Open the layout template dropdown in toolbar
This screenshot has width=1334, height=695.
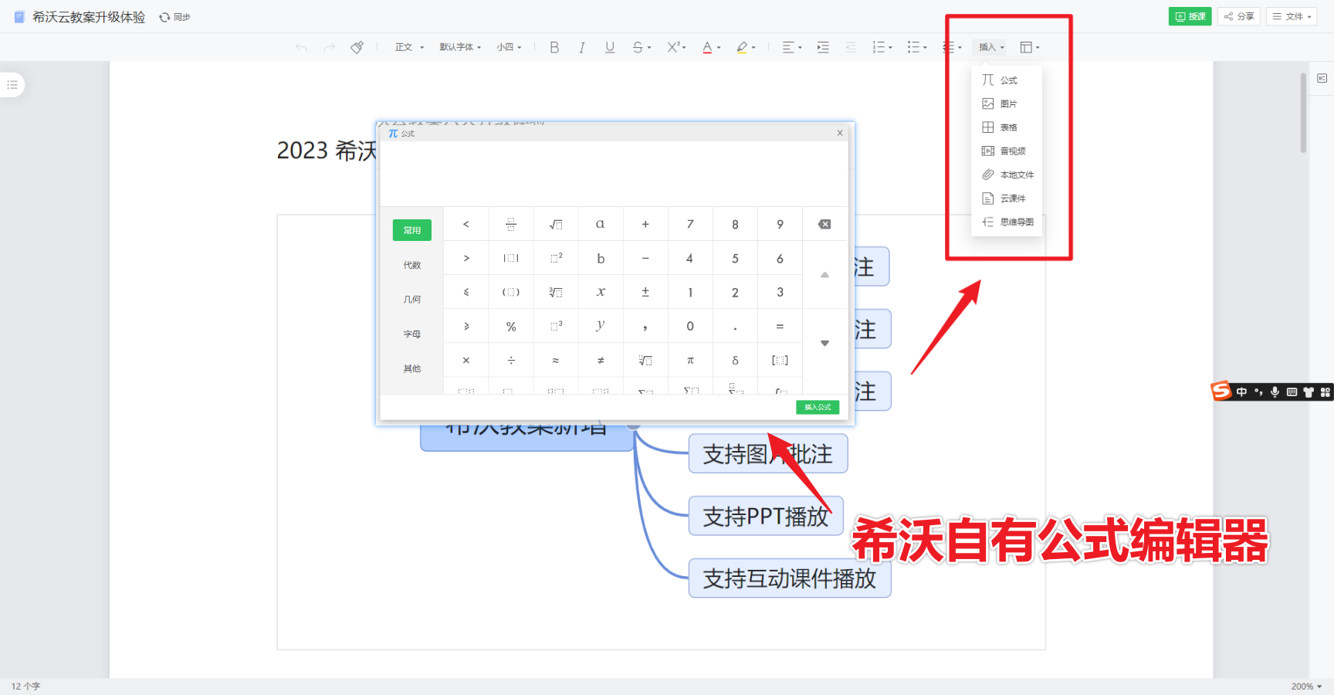coord(1030,47)
